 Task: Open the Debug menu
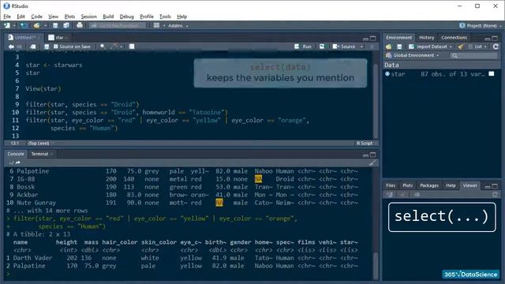pyautogui.click(x=126, y=17)
